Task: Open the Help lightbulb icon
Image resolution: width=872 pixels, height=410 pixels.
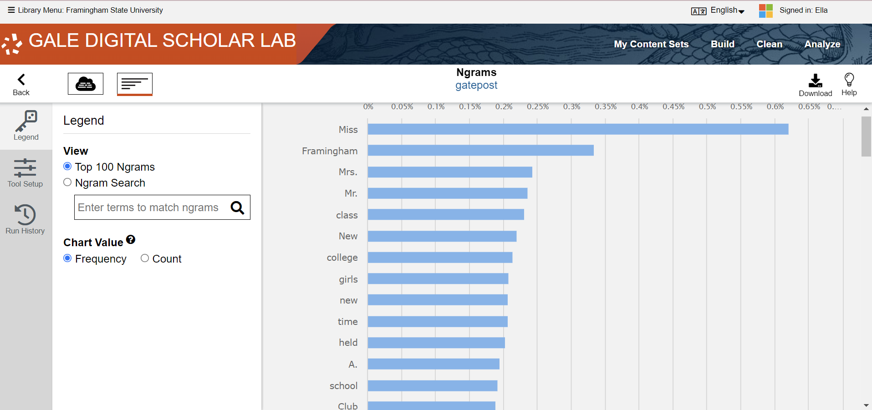Action: coord(849,80)
